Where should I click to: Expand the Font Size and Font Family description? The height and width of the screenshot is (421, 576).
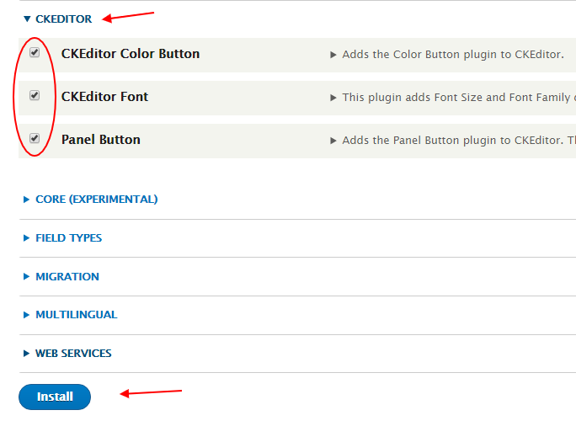(334, 98)
